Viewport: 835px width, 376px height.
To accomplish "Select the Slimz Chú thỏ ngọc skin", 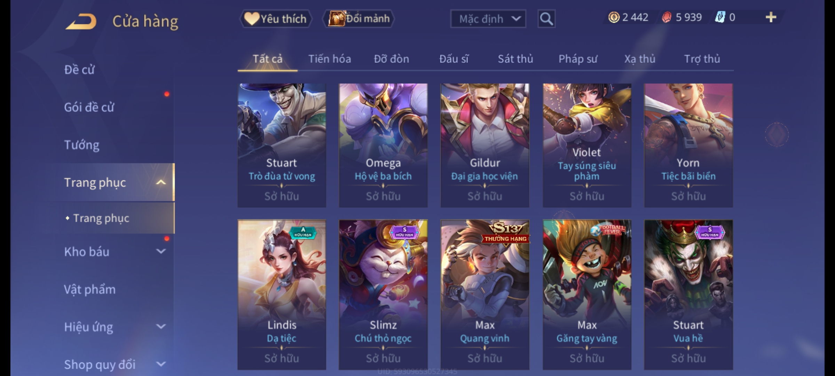I will pyautogui.click(x=383, y=295).
